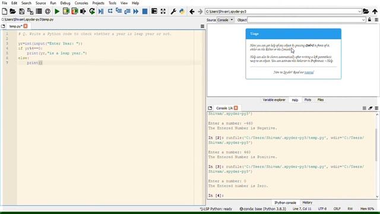Screen dimensions: 380x214
Task: Open the list-style file switcher icon
Action: point(39,11)
